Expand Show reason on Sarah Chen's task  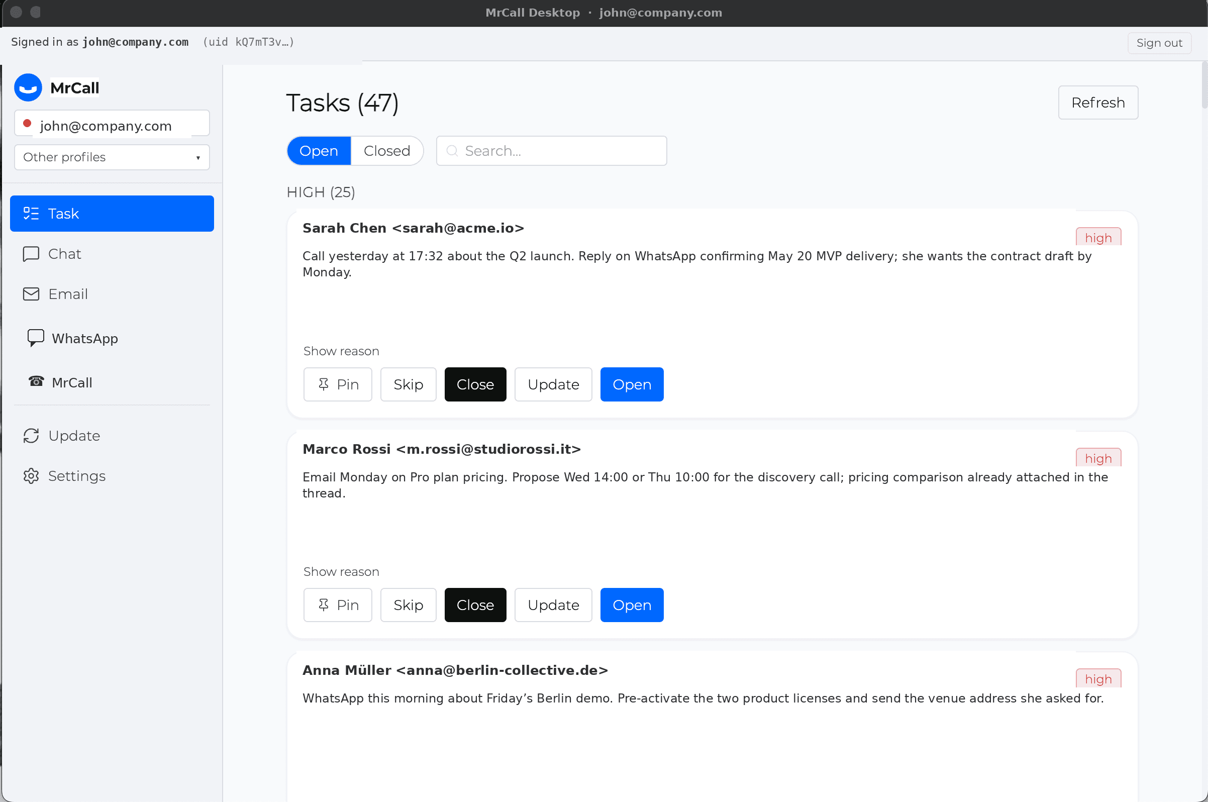coord(341,351)
